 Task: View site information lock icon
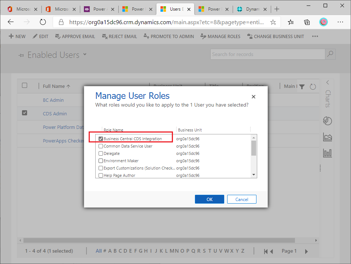[61, 22]
